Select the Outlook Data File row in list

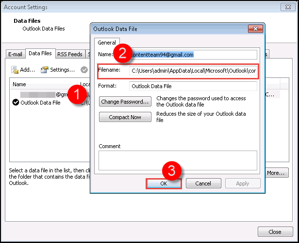(50, 103)
